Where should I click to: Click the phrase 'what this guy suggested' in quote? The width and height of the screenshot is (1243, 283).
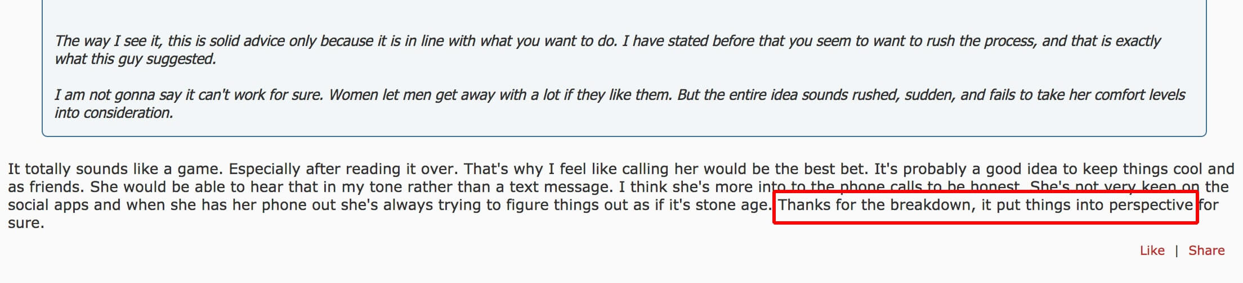point(135,59)
